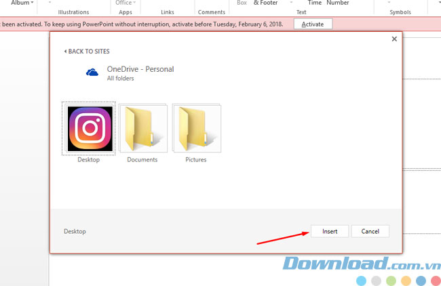Click the 'Desktop' label under Instagram thumbnail
The width and height of the screenshot is (441, 286).
89,159
